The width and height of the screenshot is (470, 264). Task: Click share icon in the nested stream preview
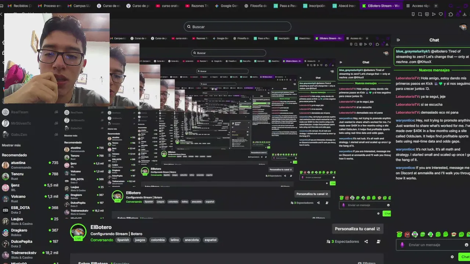coord(318,203)
